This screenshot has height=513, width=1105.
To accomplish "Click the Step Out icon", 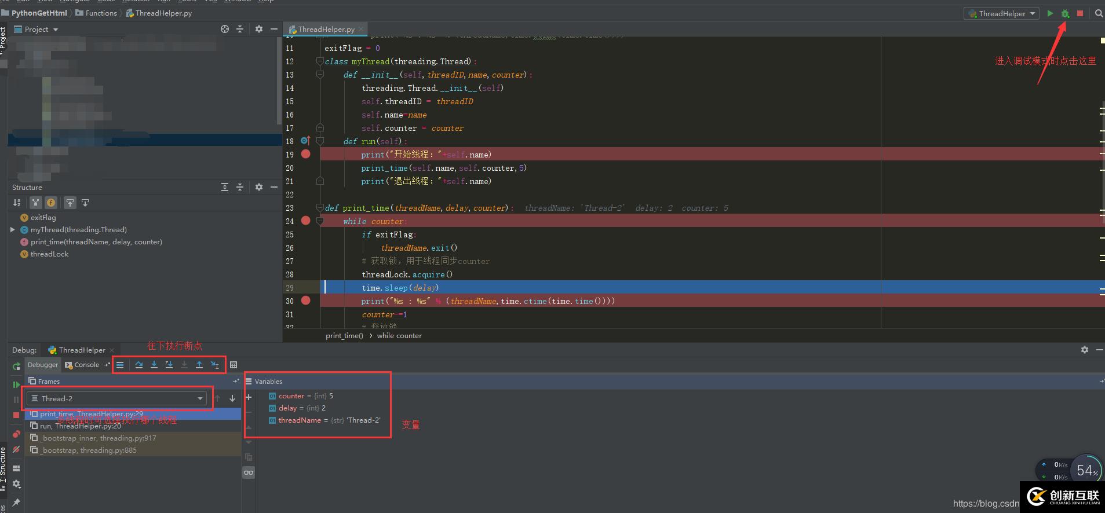I will (x=199, y=365).
